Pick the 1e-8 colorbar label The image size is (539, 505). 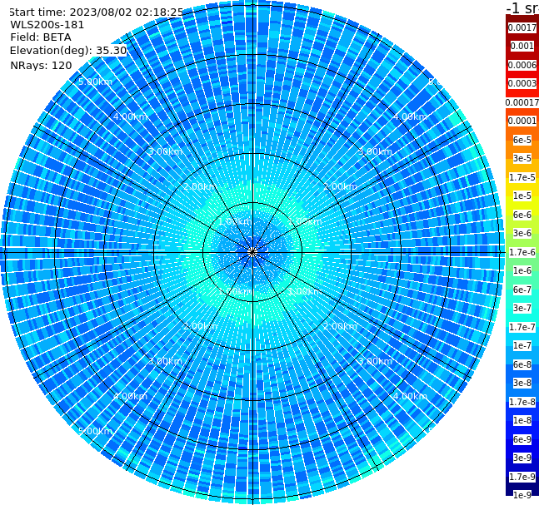tap(522, 420)
